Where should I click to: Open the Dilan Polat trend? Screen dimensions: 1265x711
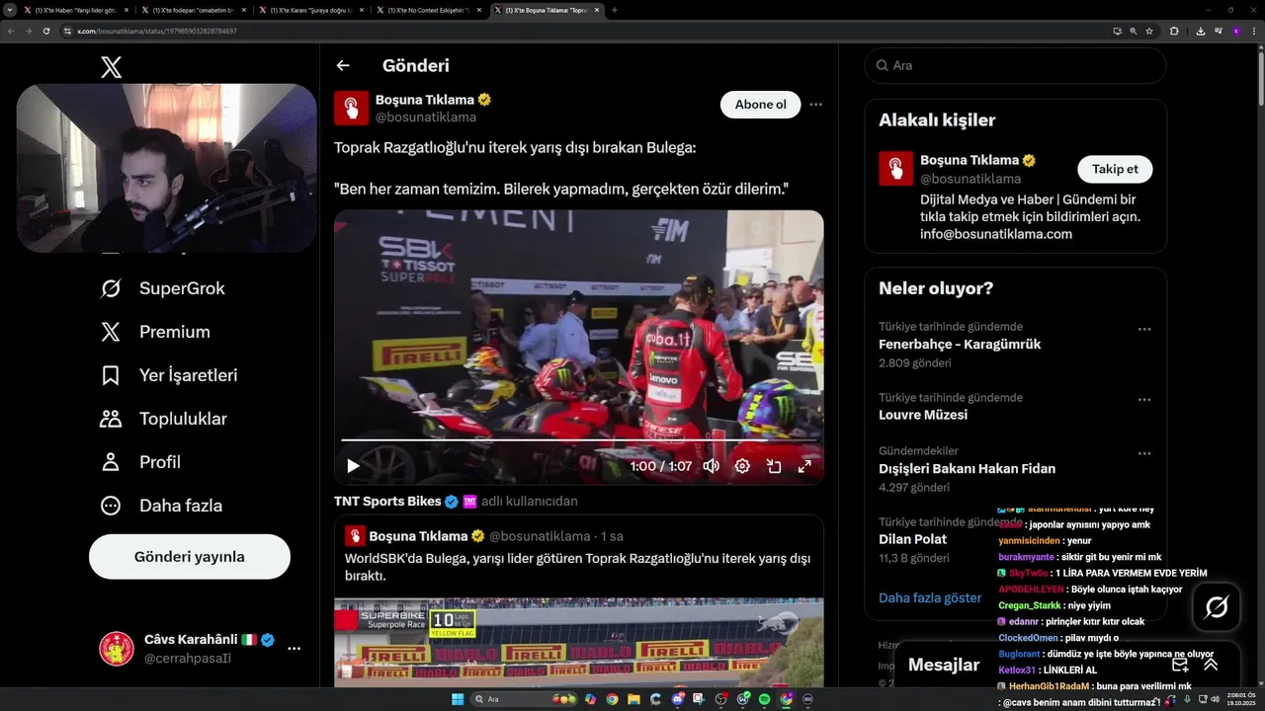912,539
